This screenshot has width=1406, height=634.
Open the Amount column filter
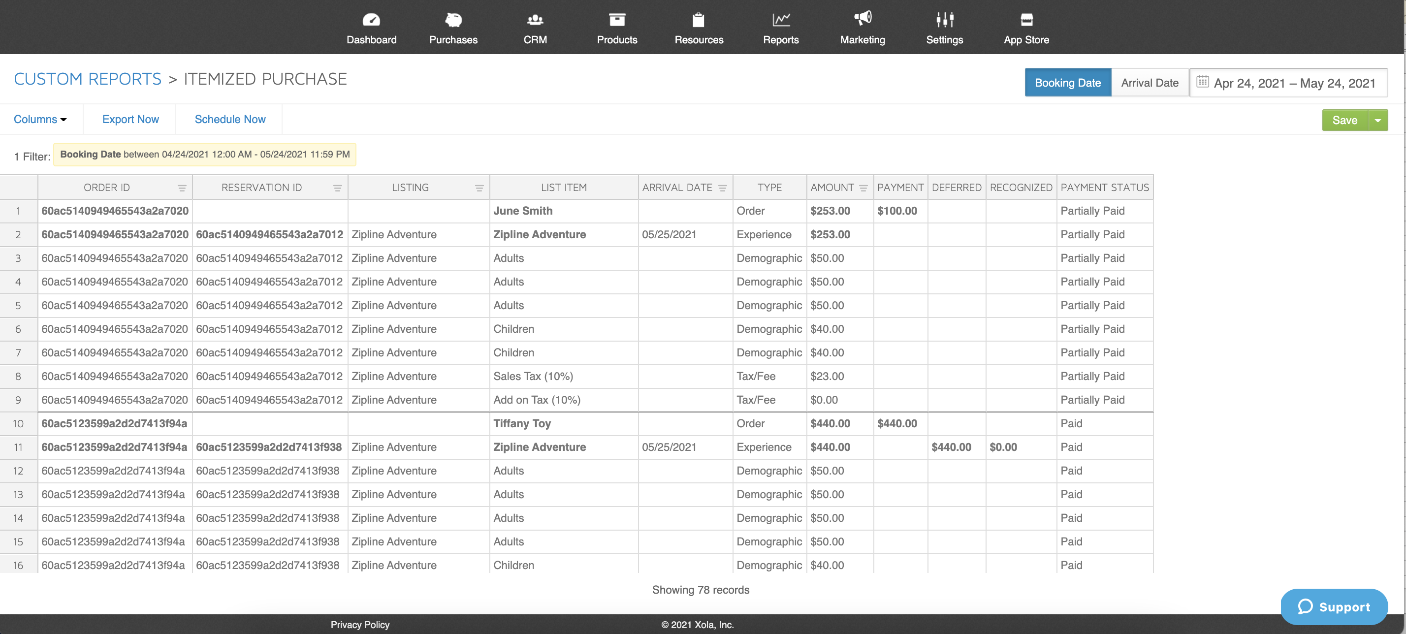point(863,188)
